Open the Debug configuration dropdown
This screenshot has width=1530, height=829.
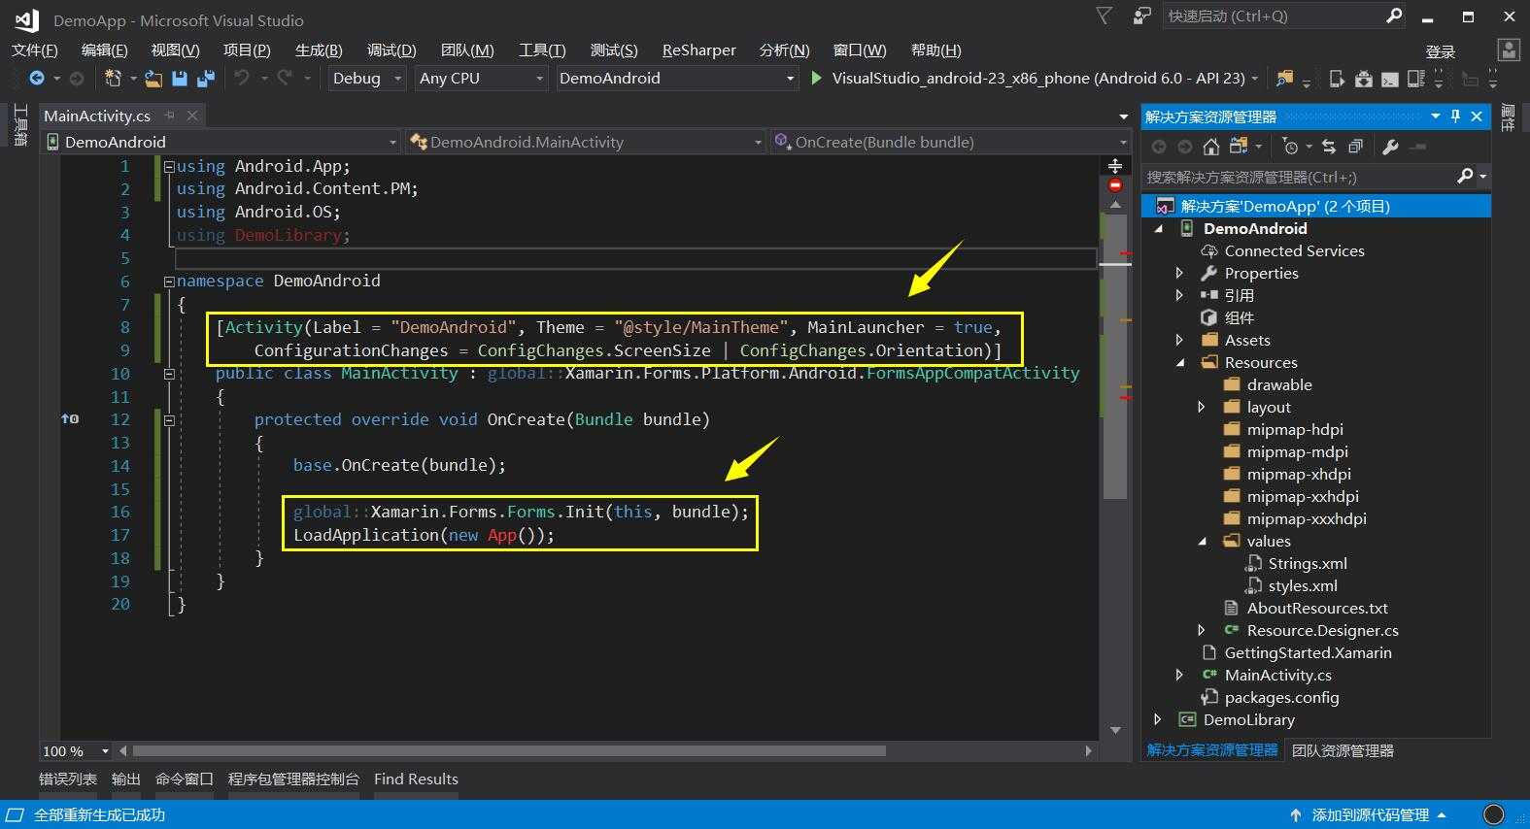tap(366, 78)
